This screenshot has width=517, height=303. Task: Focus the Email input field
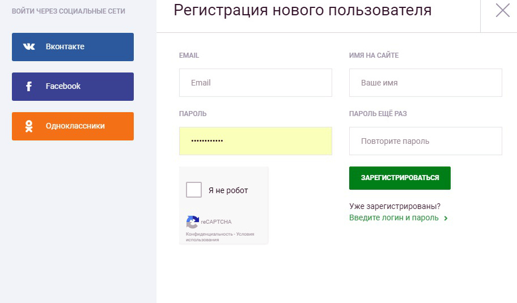click(255, 83)
